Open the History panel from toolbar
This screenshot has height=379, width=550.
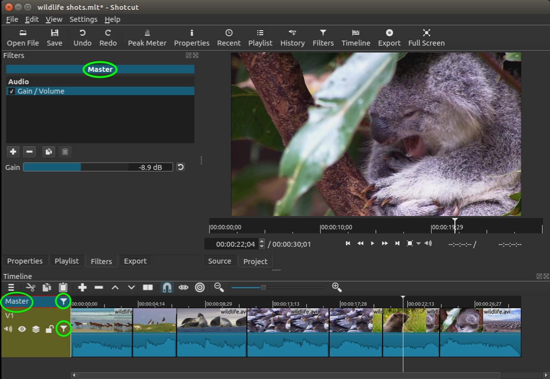click(x=292, y=38)
